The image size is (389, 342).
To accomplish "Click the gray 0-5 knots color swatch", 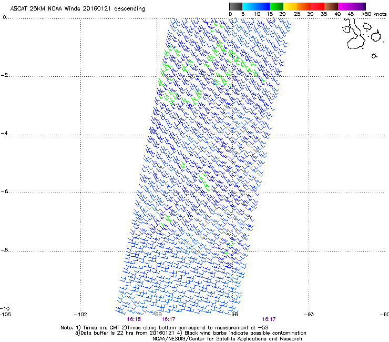I will point(236,6).
